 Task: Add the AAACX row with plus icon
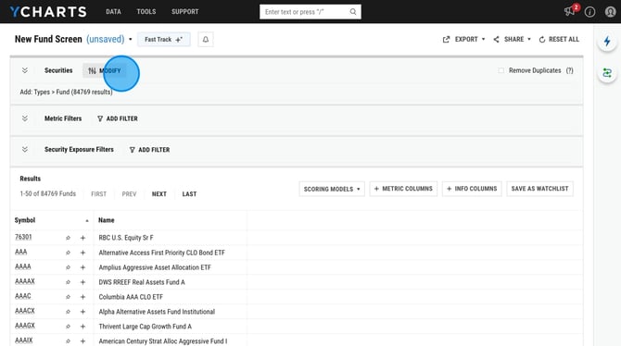pyautogui.click(x=82, y=312)
